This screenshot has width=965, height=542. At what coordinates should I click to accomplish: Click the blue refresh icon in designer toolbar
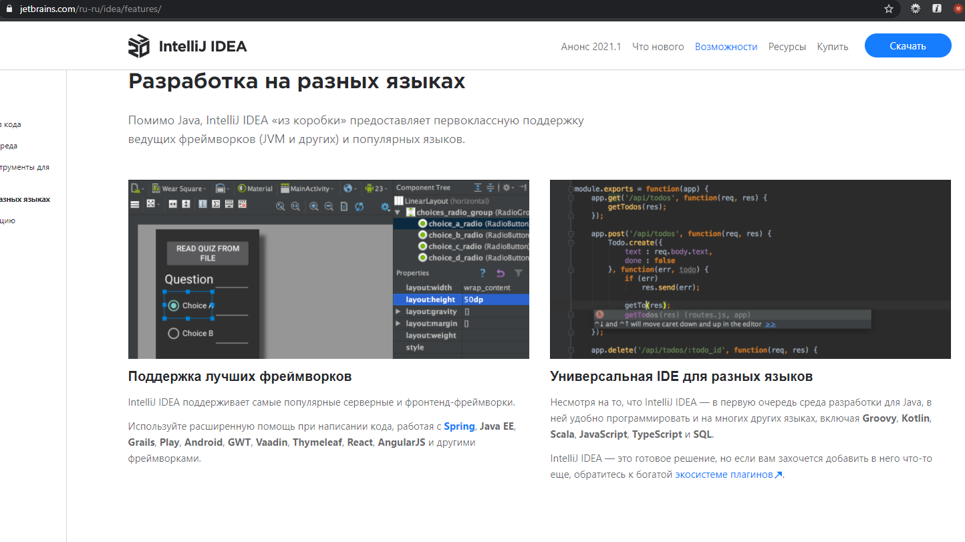(360, 206)
